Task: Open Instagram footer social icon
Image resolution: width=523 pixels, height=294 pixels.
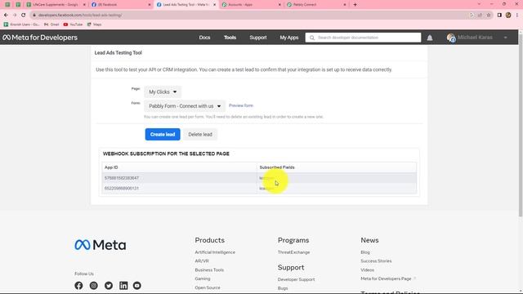Action: click(x=94, y=286)
